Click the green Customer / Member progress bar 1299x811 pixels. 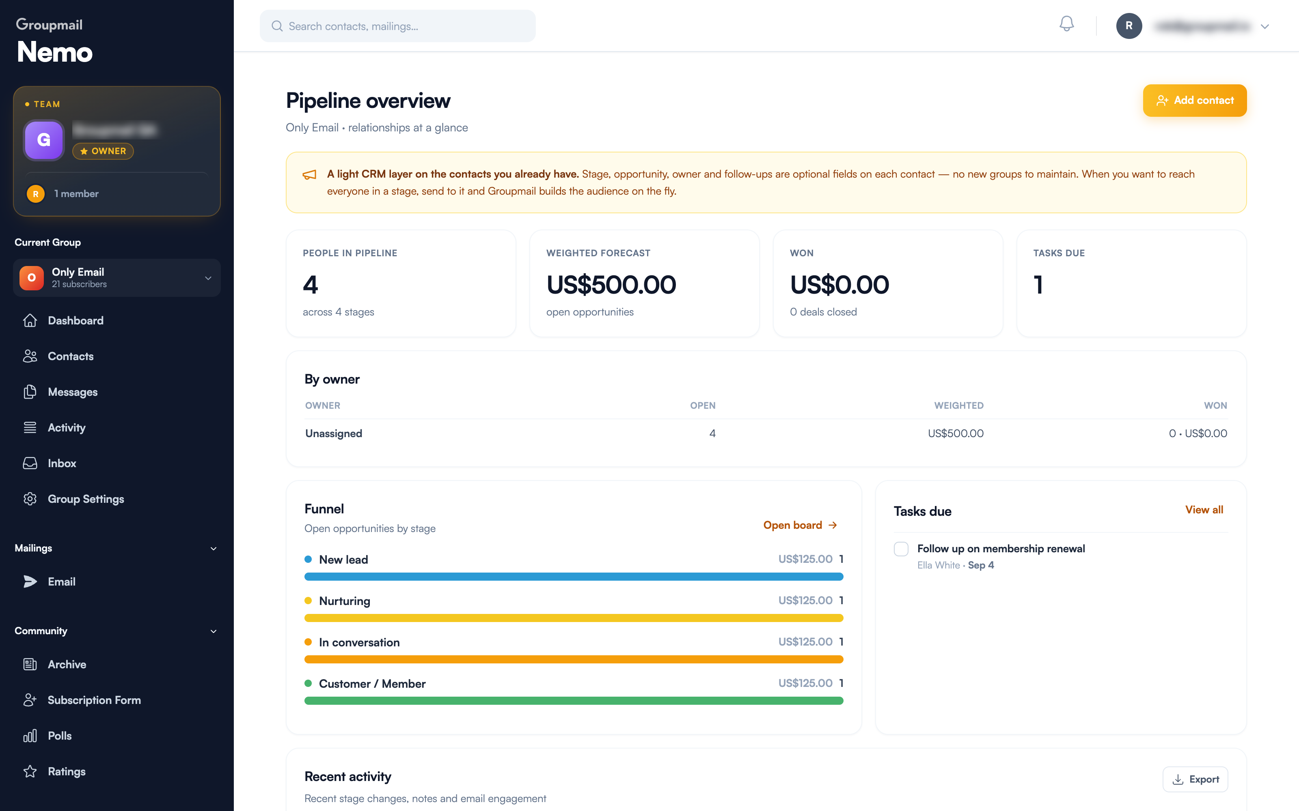(574, 701)
